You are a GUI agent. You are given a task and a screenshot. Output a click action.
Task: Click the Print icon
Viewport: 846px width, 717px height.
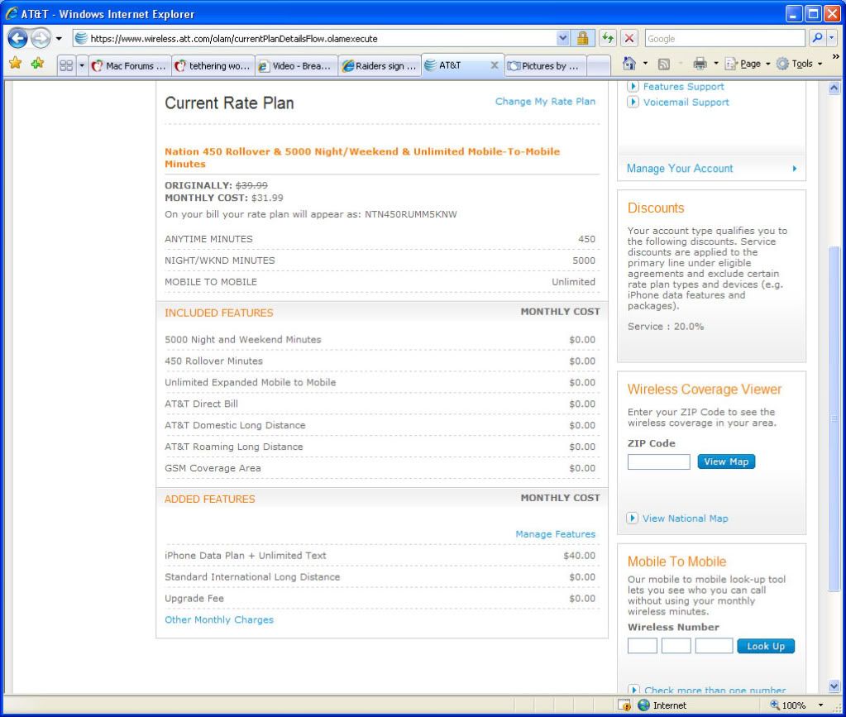pyautogui.click(x=700, y=64)
